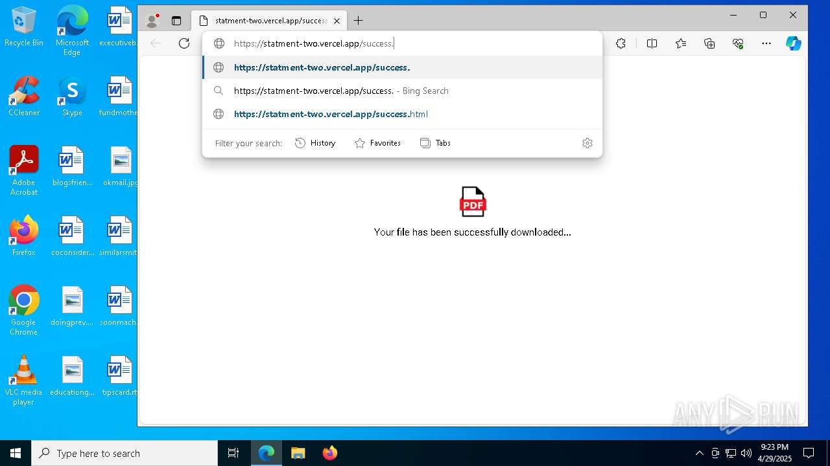830x466 pixels.
Task: Refresh the page with reload icon
Action: [x=184, y=43]
